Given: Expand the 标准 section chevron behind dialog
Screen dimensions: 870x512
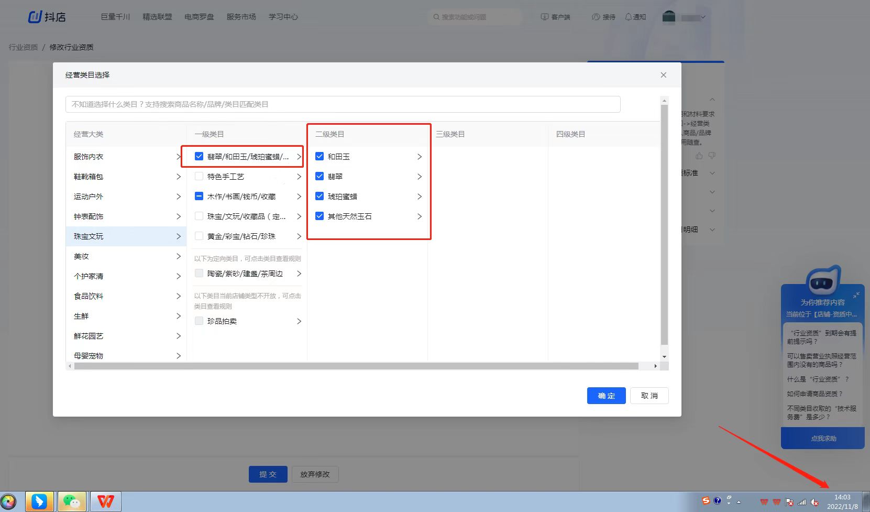Looking at the screenshot, I should pyautogui.click(x=712, y=173).
